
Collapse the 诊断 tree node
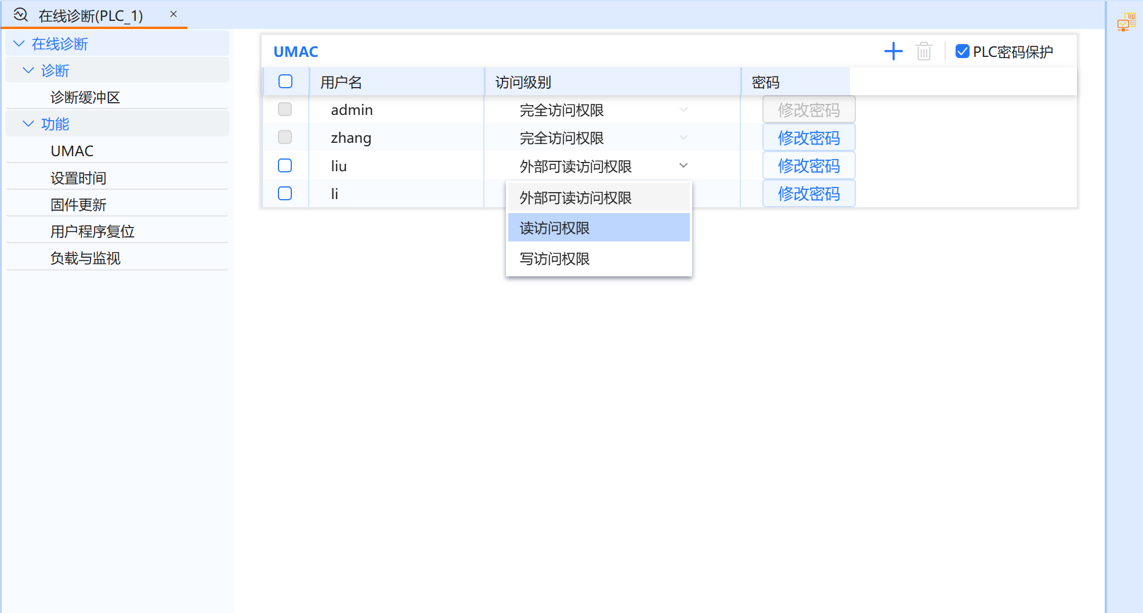tap(27, 70)
